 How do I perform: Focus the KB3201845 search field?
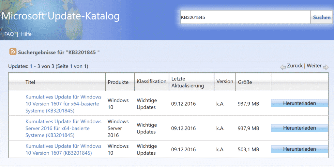245,17
